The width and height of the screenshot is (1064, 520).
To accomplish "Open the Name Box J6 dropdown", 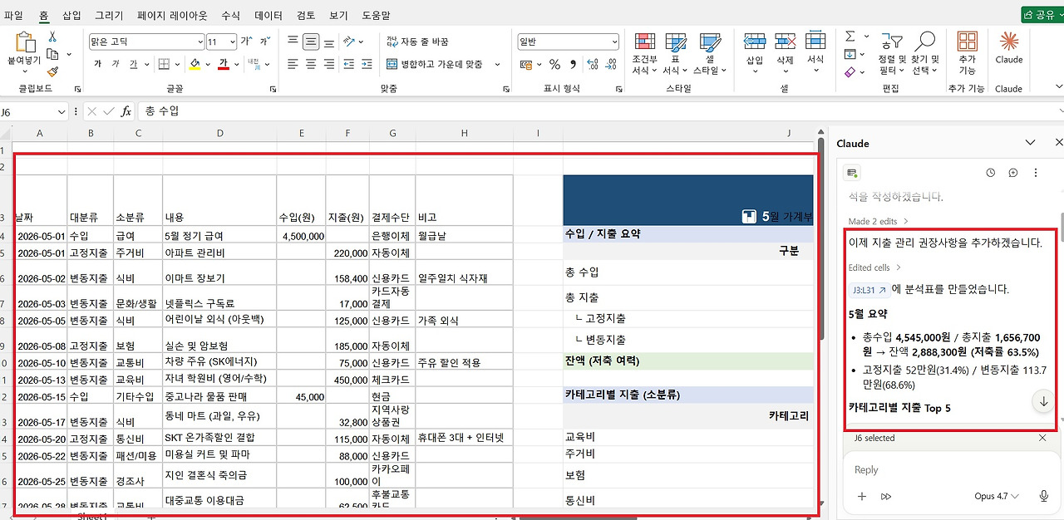I will coord(62,111).
